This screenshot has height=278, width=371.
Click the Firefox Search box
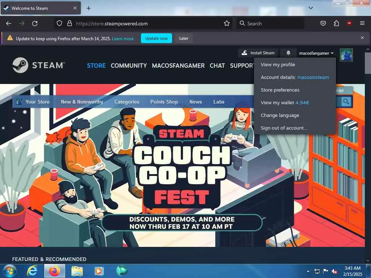tap(270, 24)
